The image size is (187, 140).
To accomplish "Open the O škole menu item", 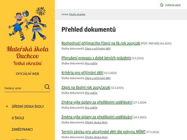I will (18, 118).
